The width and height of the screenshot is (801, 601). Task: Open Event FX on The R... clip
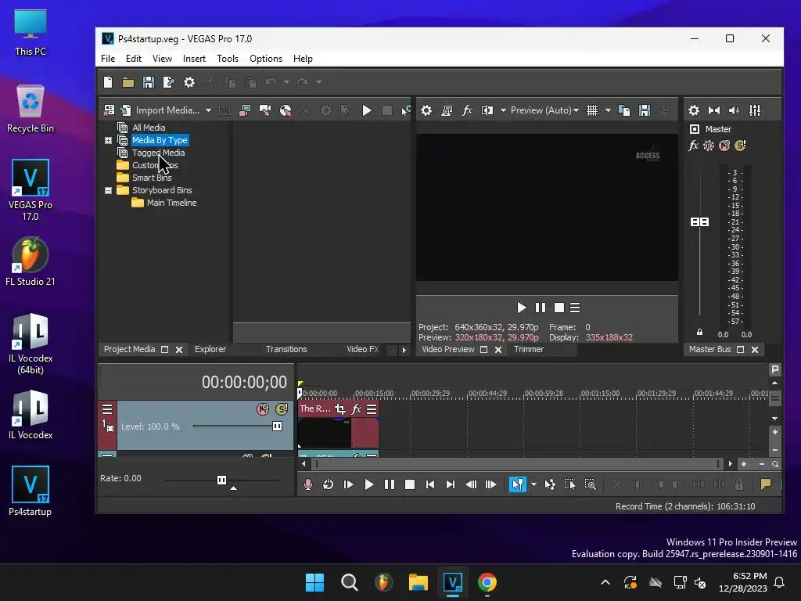[356, 408]
